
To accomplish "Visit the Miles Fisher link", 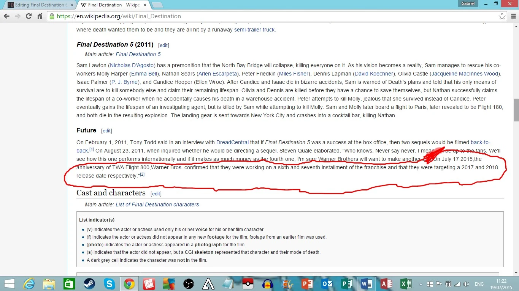I will click(x=293, y=74).
